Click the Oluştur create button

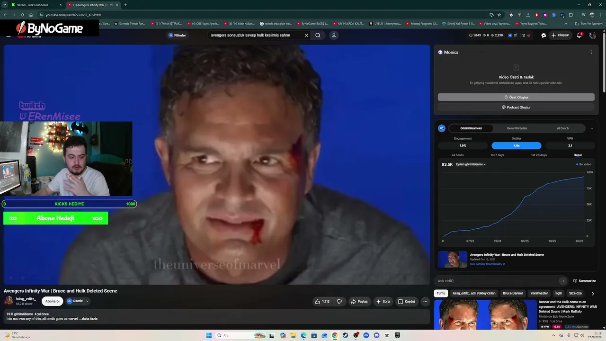point(560,35)
